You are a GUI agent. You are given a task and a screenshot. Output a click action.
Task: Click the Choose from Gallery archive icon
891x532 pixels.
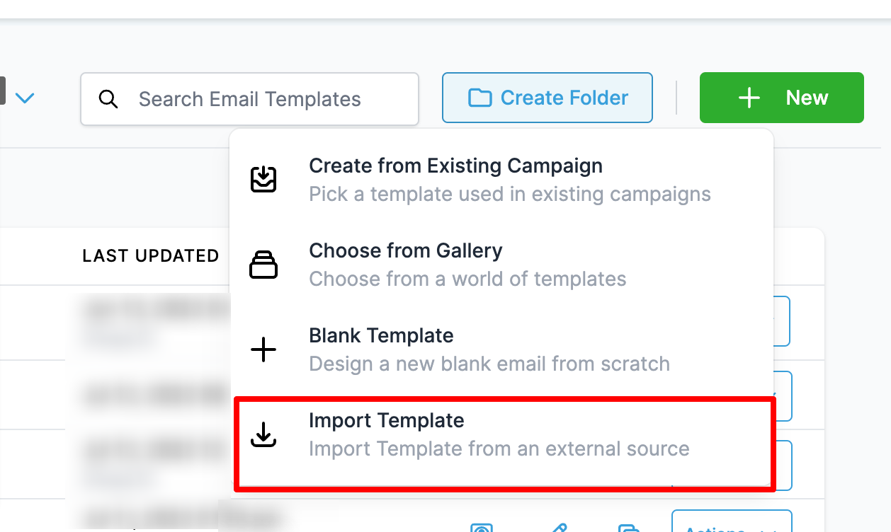263,264
